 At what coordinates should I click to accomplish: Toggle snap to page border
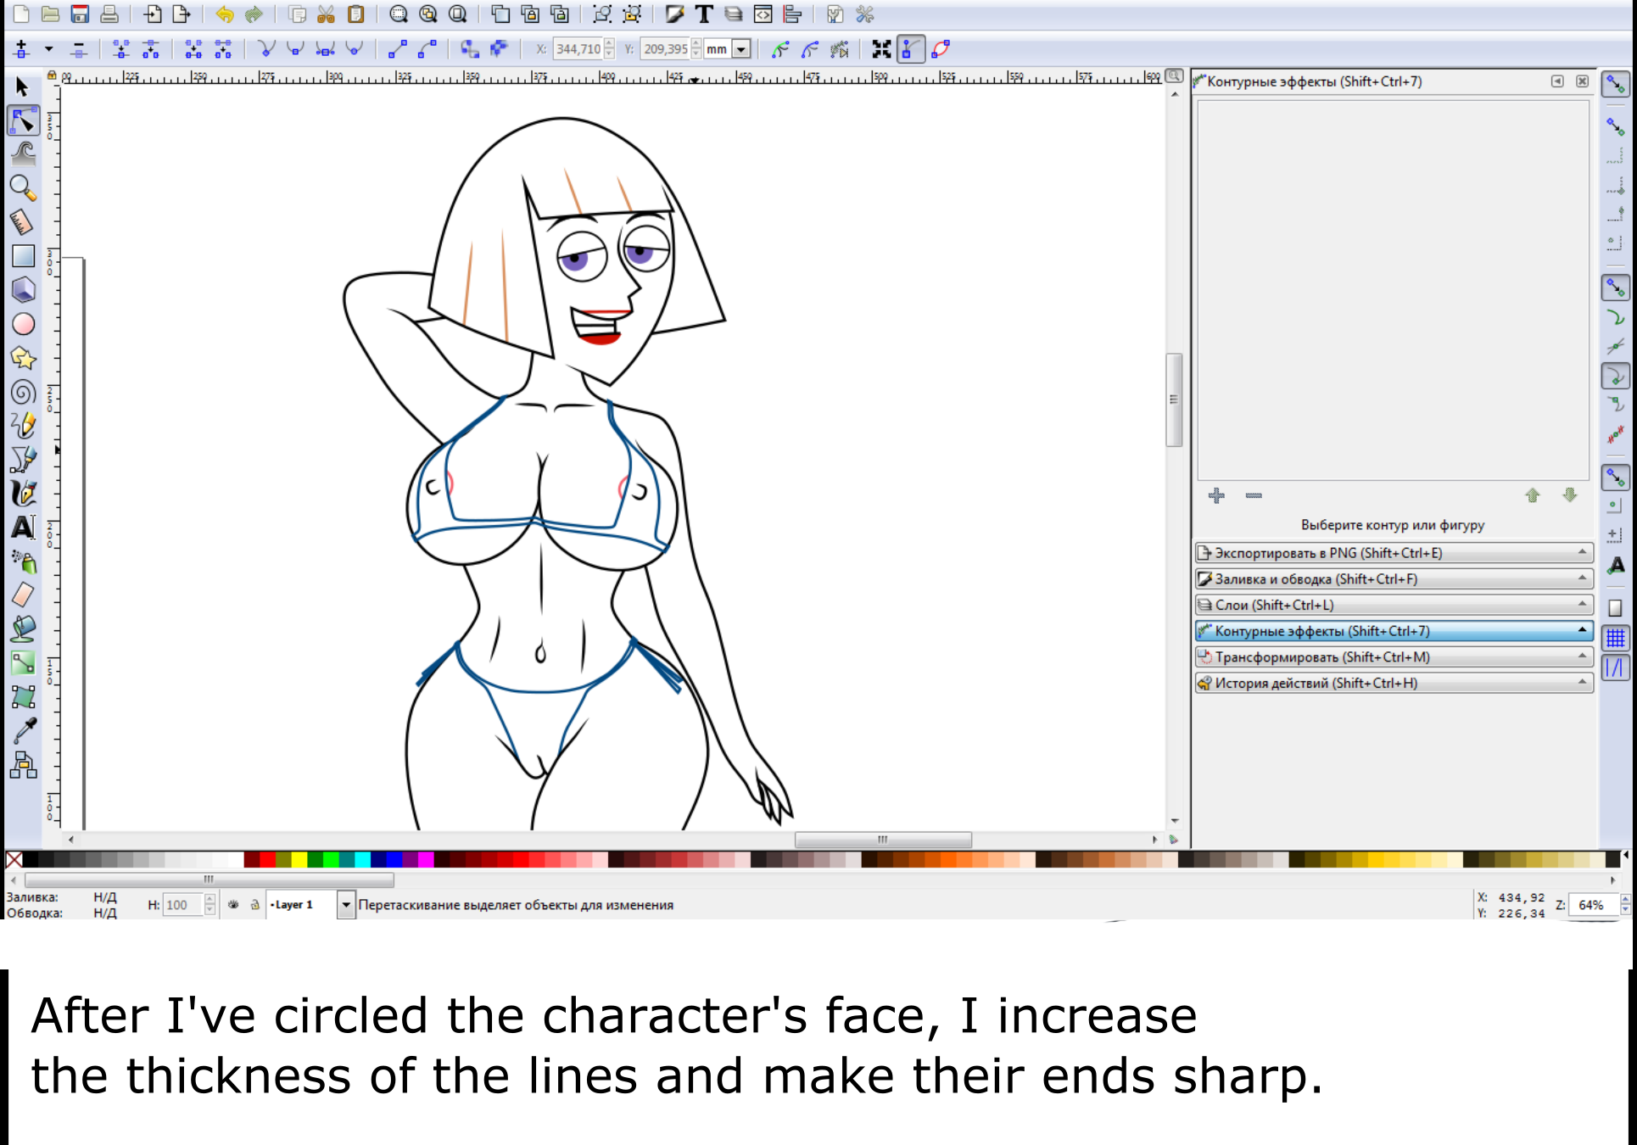coord(1615,608)
